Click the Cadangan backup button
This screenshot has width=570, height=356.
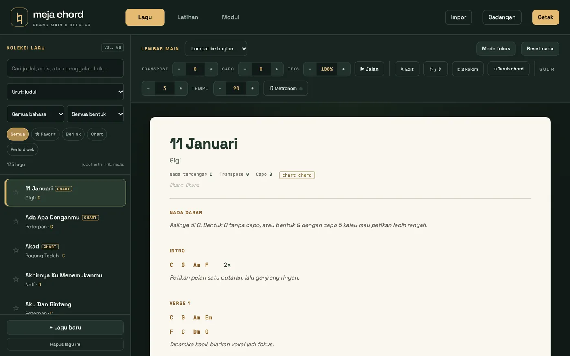[502, 17]
